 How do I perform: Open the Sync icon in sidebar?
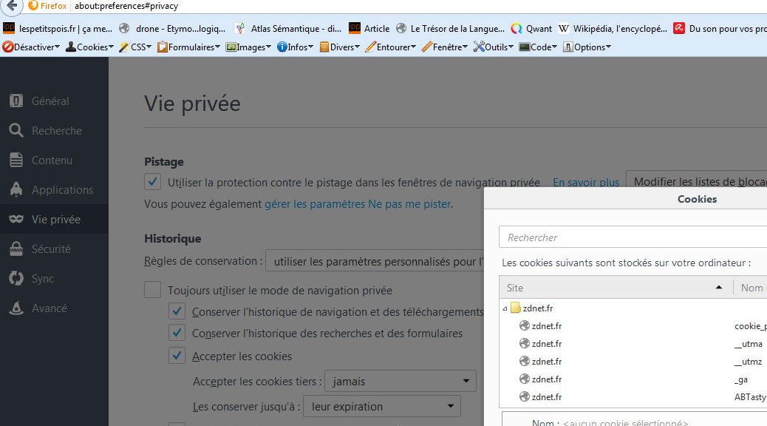[16, 279]
